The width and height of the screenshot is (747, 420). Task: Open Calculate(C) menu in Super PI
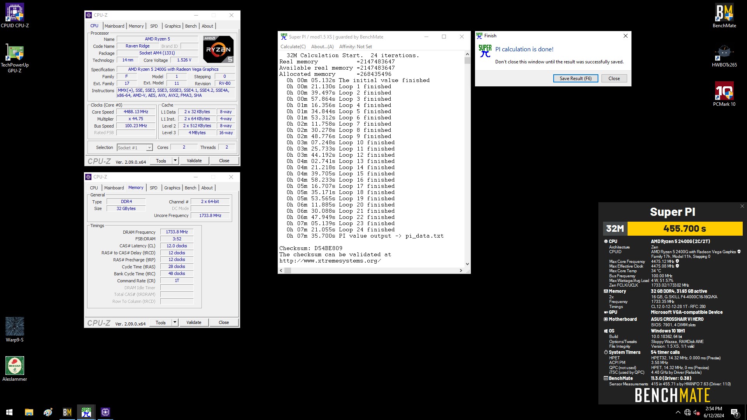(293, 47)
